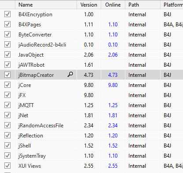Click online version 2.55 for XUI Views
The width and height of the screenshot is (183, 173).
113,166
